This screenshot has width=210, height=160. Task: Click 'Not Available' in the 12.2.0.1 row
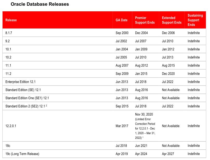coord(171,126)
